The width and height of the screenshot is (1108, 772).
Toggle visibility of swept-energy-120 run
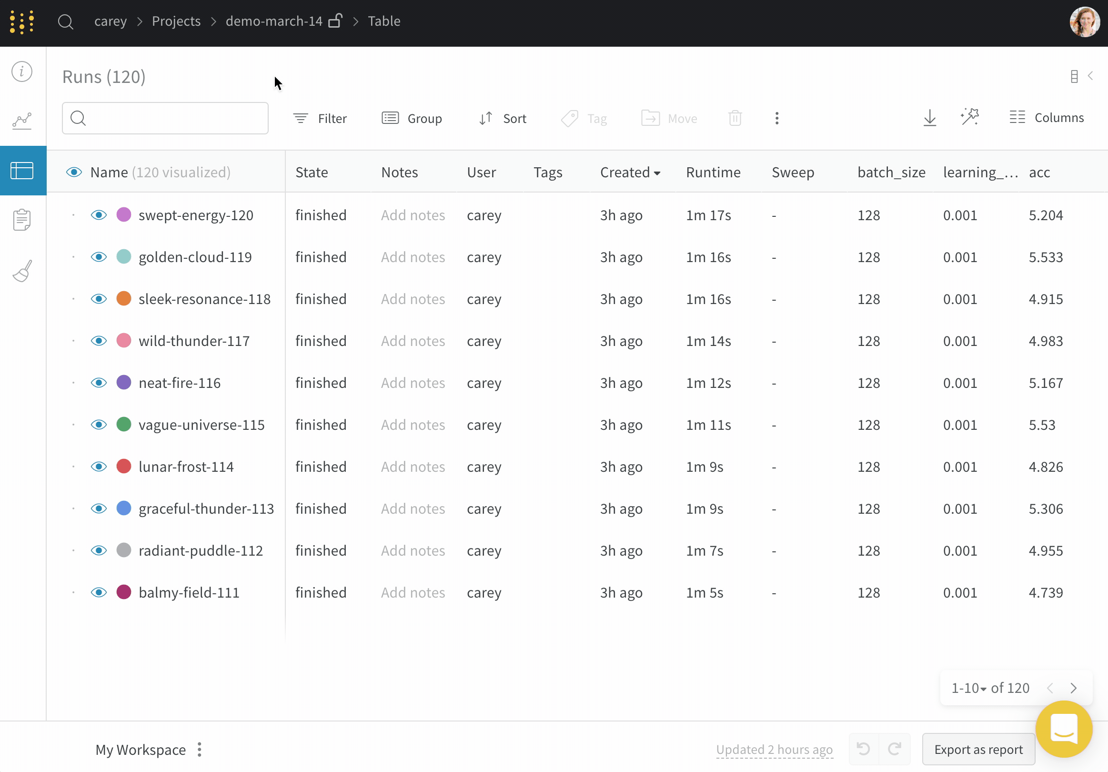coord(99,215)
